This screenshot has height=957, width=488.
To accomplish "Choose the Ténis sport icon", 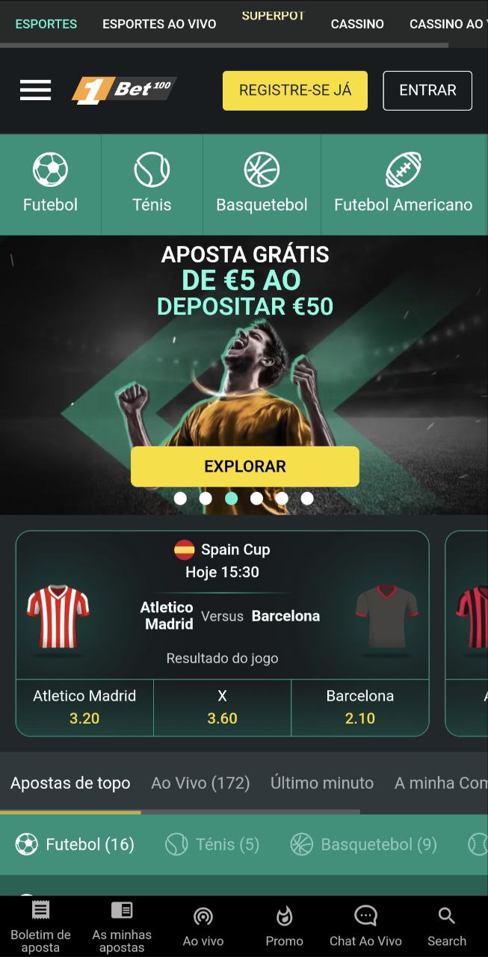I will 152,170.
